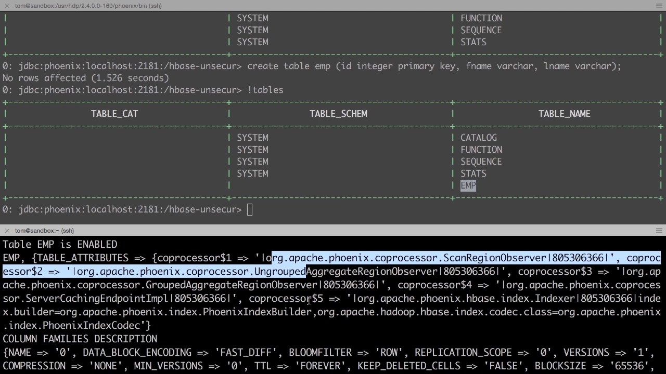Screen dimensions: 666x374
Task: Click the 'create table emp' command
Action: [434, 66]
